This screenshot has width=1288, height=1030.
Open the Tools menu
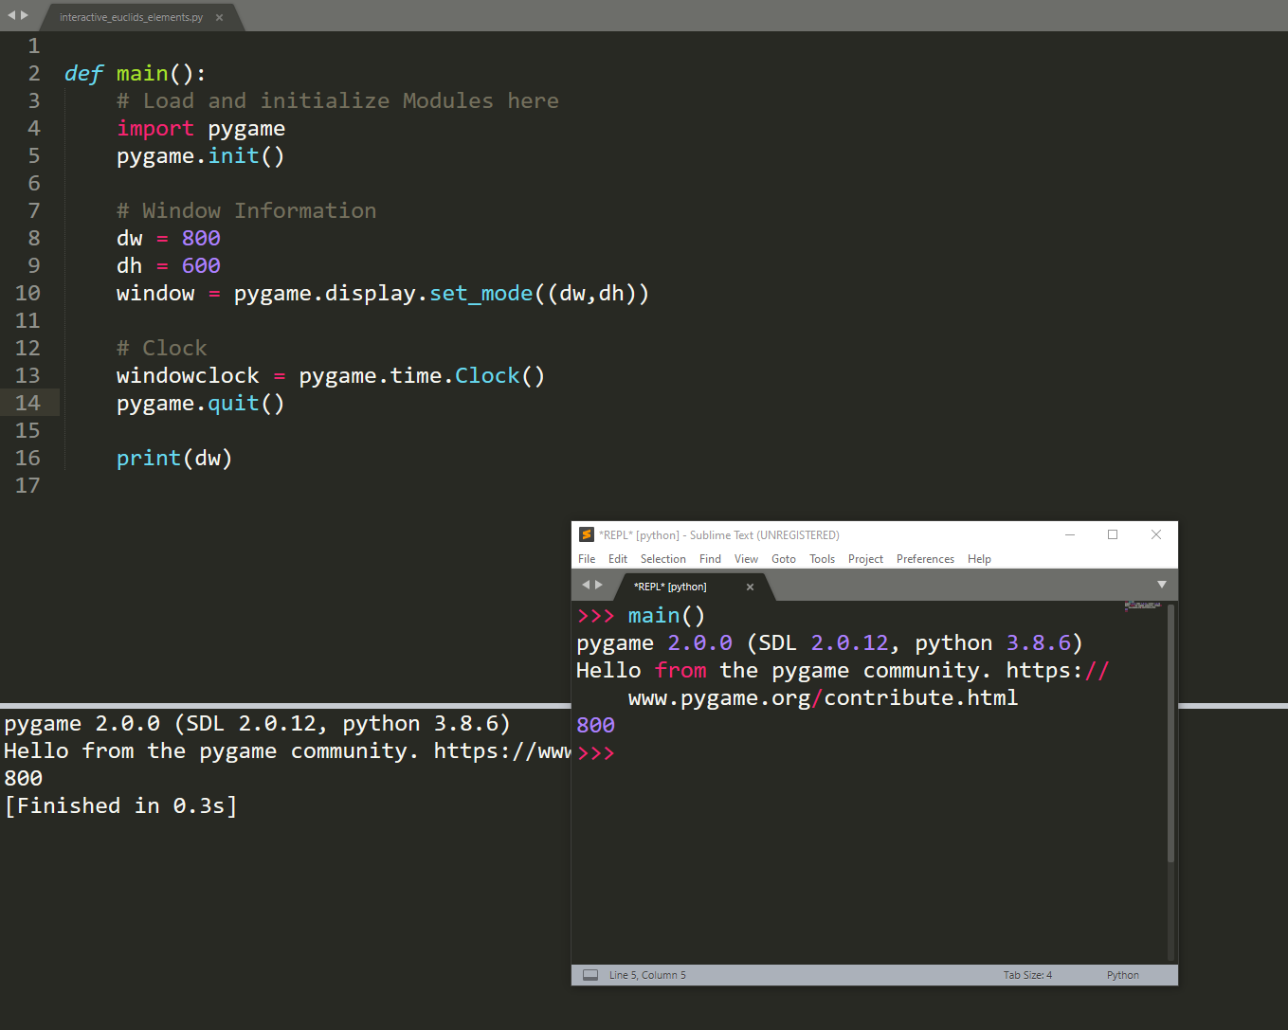point(822,559)
